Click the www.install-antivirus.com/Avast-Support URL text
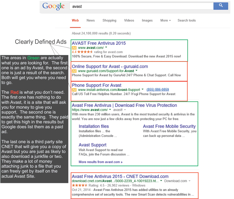 point(109,90)
